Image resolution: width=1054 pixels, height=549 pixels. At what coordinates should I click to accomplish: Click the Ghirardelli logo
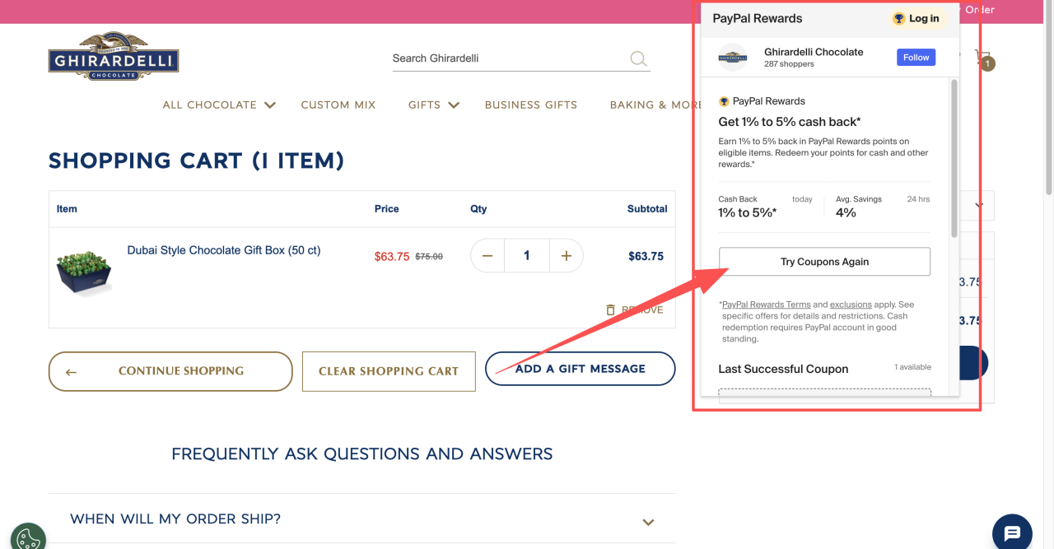[113, 55]
